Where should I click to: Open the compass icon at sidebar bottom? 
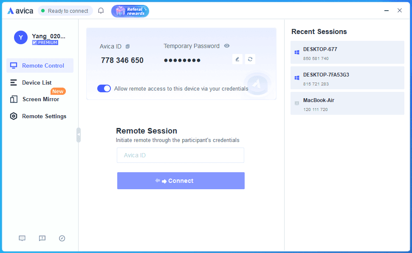tap(62, 239)
